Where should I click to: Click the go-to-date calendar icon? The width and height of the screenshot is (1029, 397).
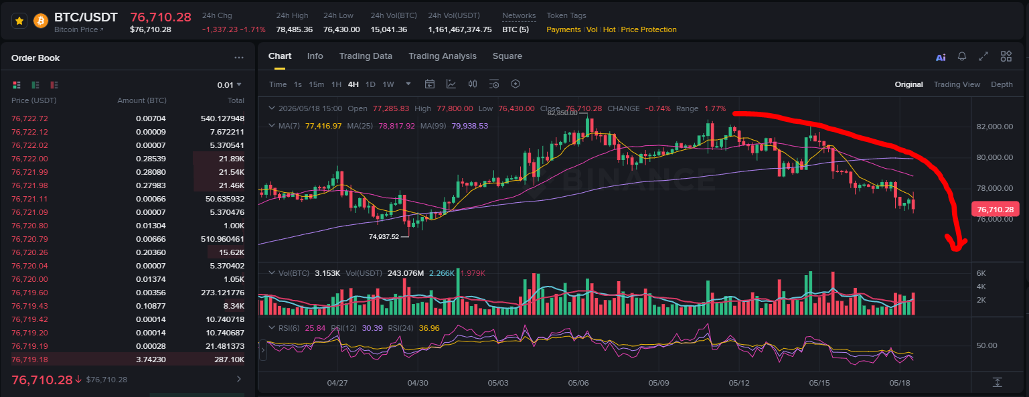tap(430, 84)
